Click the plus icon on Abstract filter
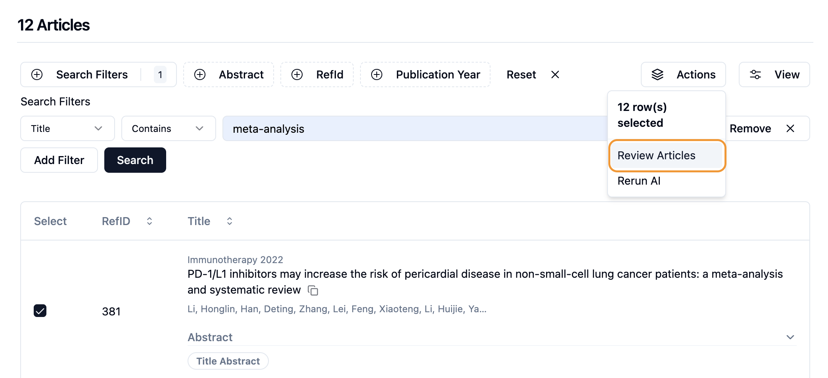 point(200,74)
